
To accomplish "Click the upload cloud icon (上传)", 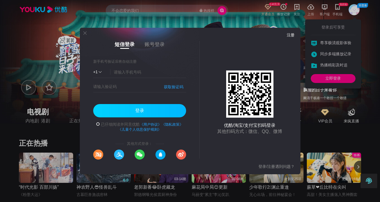I will (311, 7).
